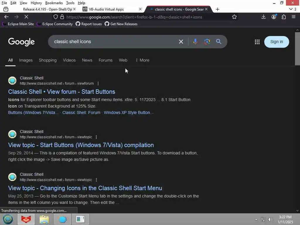Click the Windows Start orb button

tap(8, 219)
